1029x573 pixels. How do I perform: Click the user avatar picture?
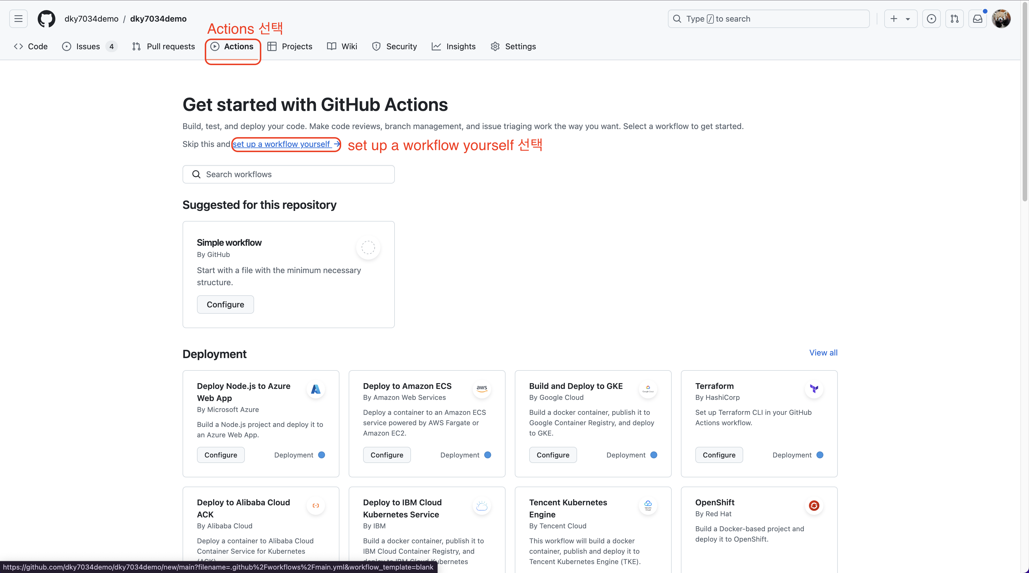tap(1001, 19)
